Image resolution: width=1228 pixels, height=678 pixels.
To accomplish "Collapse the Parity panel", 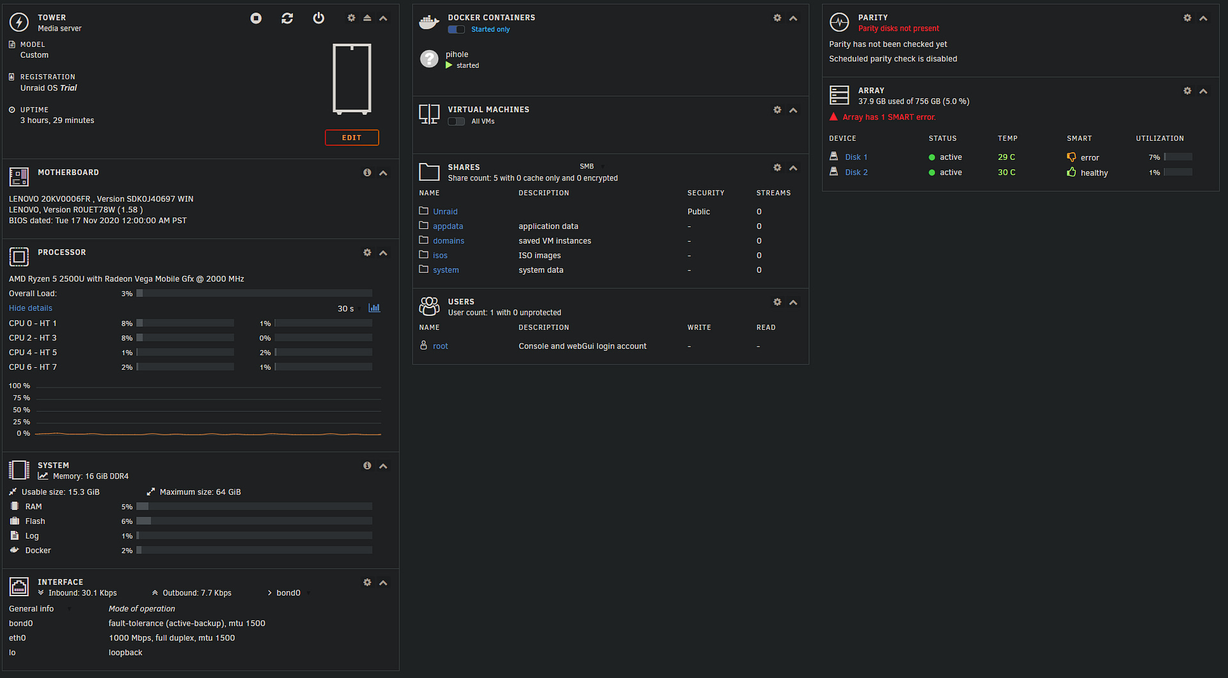I will click(x=1203, y=19).
